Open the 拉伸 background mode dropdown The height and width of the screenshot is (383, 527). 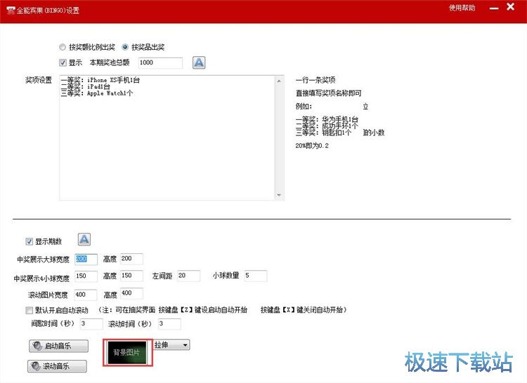pyautogui.click(x=171, y=344)
